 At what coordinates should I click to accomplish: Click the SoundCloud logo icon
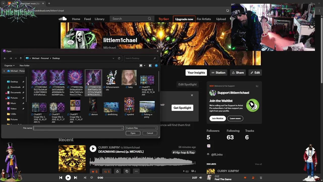click(63, 19)
